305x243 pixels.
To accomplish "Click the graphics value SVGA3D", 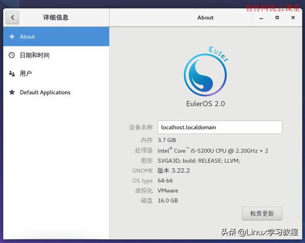I will point(199,161).
